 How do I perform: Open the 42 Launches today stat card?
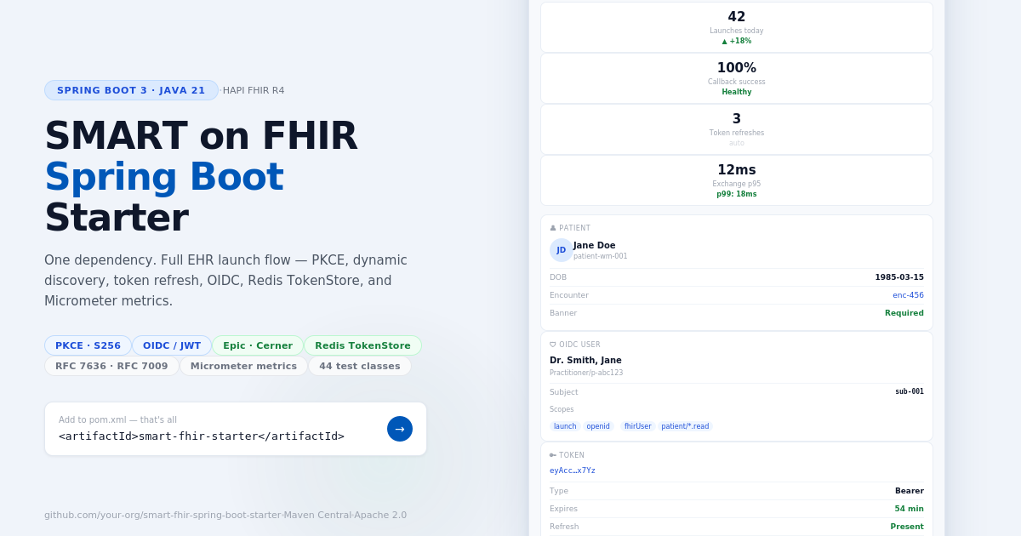pyautogui.click(x=737, y=27)
